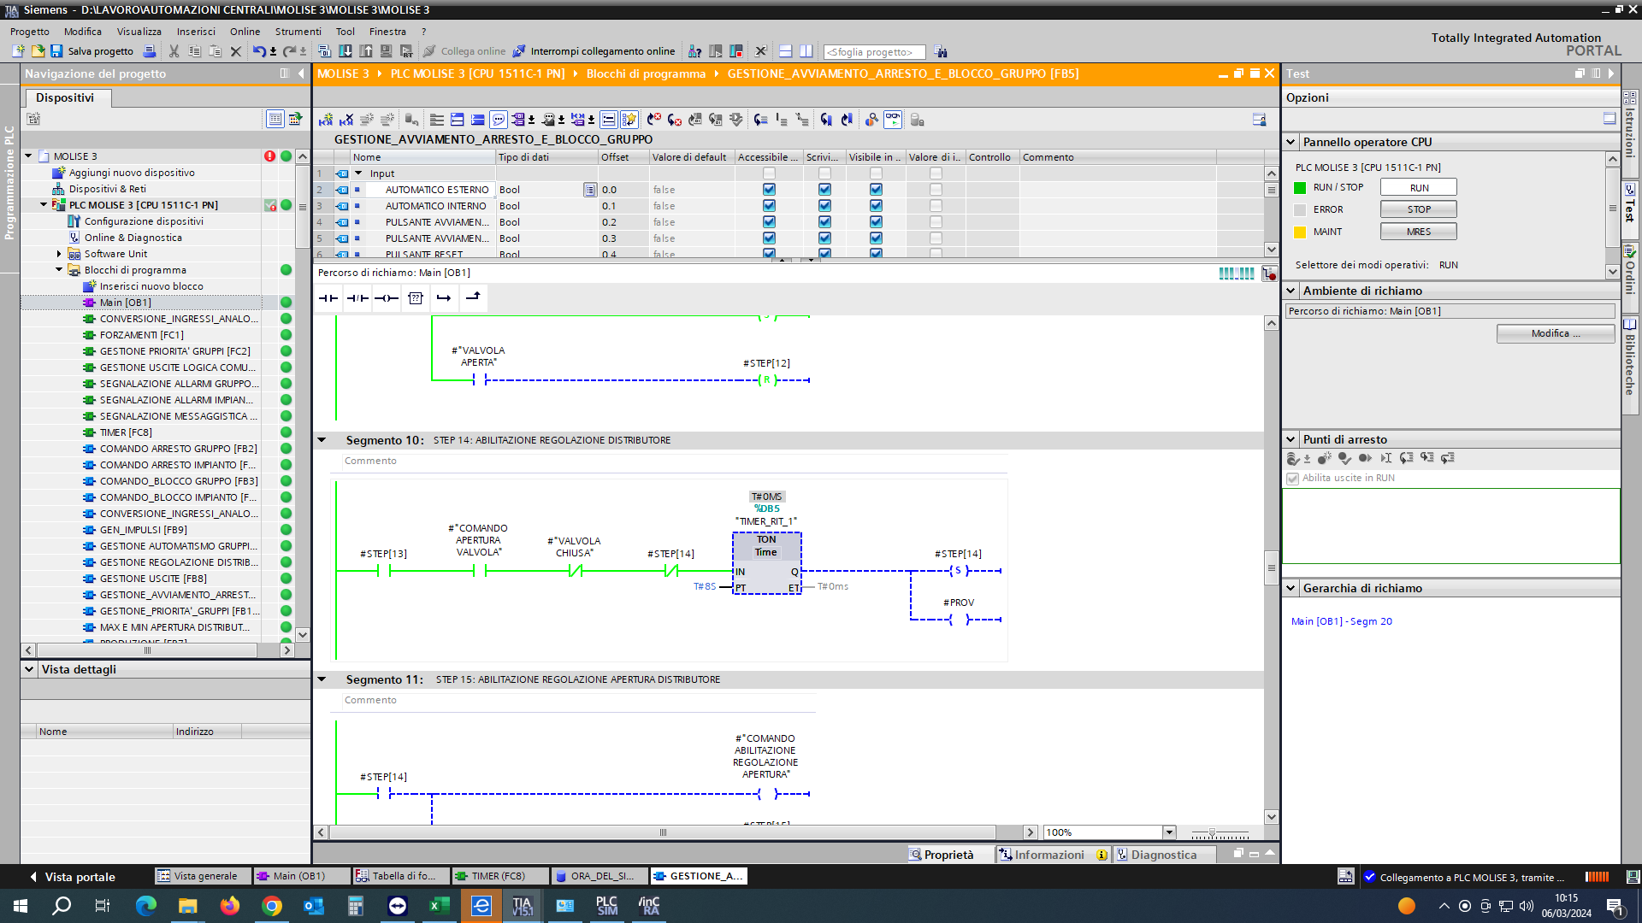This screenshot has height=923, width=1642.
Task: Expand the Software Unit tree node
Action: pos(59,254)
